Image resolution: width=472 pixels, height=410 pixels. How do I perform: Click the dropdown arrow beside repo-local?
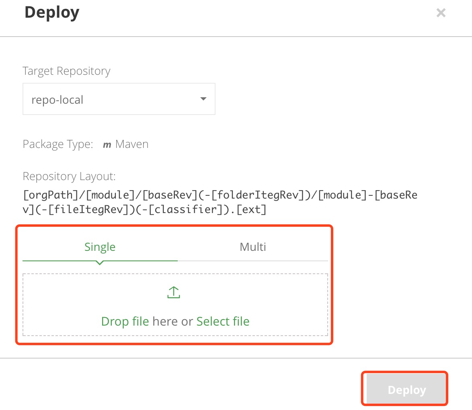coord(203,99)
